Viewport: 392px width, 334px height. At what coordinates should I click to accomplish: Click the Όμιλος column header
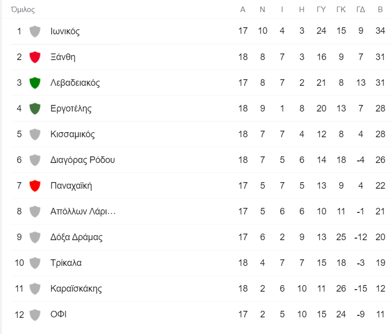(x=23, y=10)
